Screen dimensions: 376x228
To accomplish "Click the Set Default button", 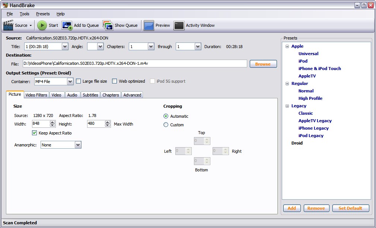I will [x=351, y=208].
